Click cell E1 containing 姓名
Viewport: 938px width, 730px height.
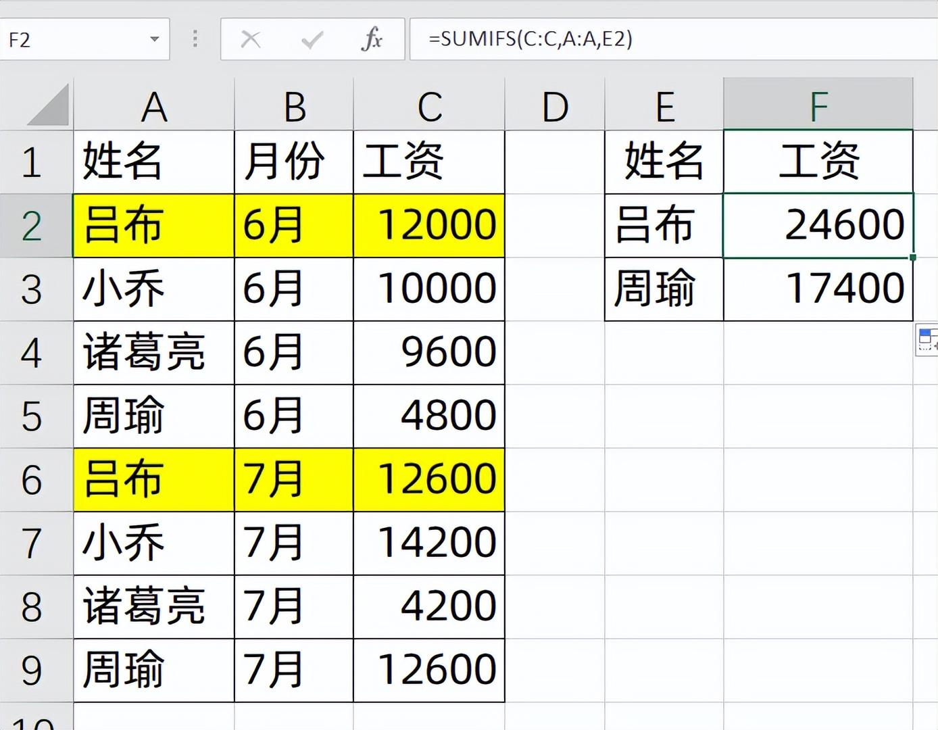point(664,162)
